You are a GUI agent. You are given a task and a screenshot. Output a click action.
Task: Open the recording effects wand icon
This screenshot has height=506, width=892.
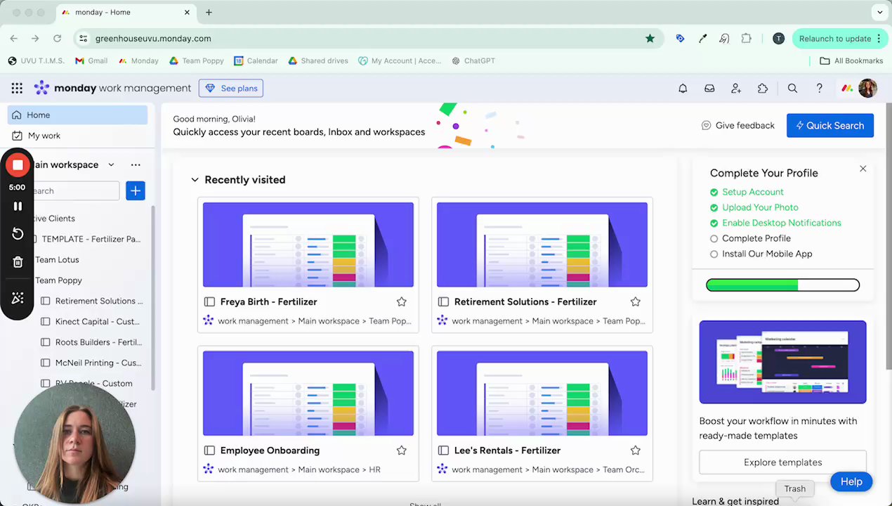coord(18,299)
